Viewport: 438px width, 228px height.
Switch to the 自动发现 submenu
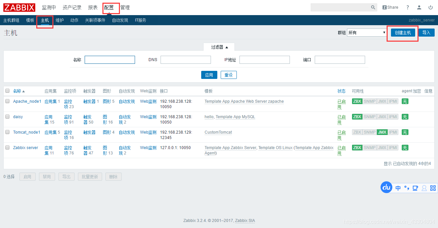pos(120,20)
